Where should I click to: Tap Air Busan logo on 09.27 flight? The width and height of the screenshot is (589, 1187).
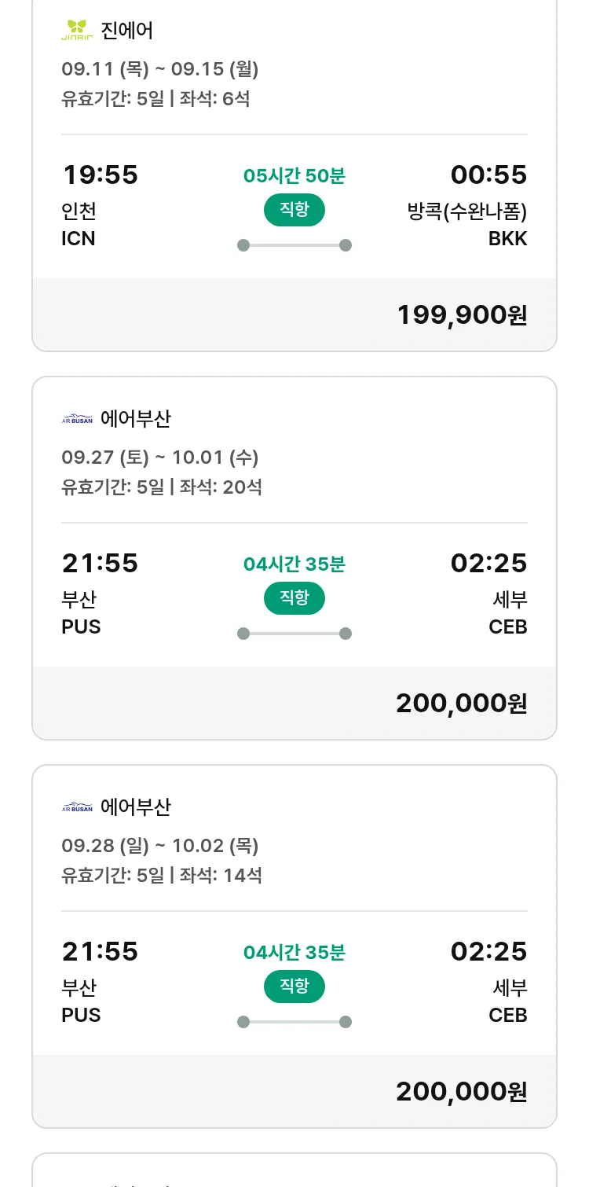[x=77, y=419]
